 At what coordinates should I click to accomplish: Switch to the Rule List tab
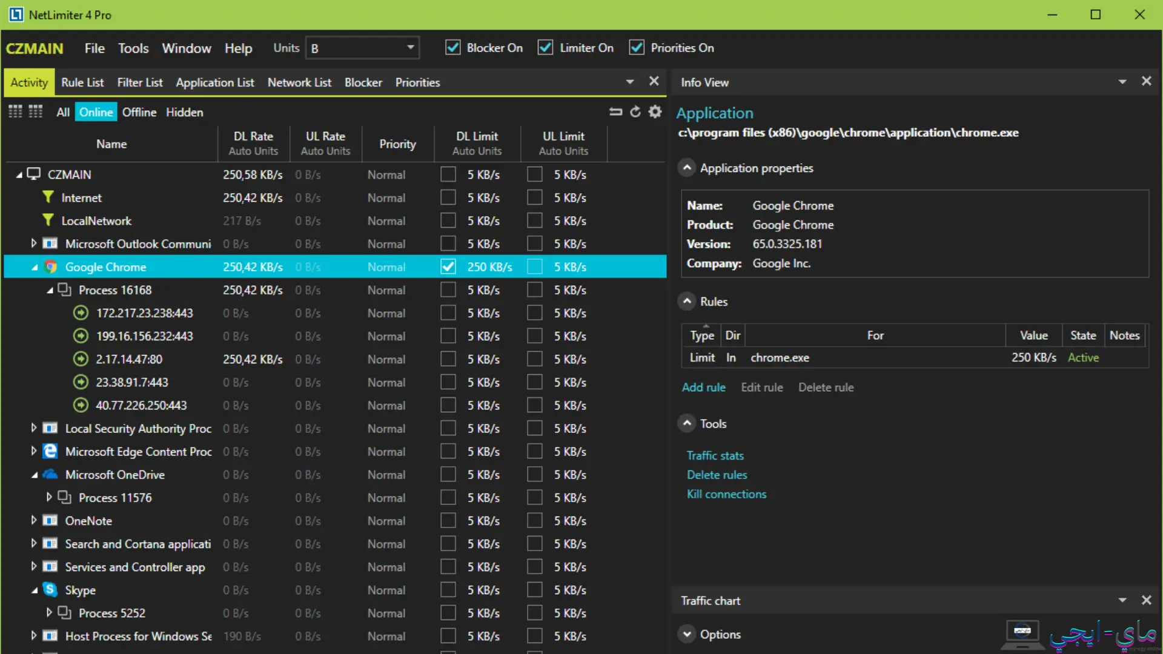[82, 82]
